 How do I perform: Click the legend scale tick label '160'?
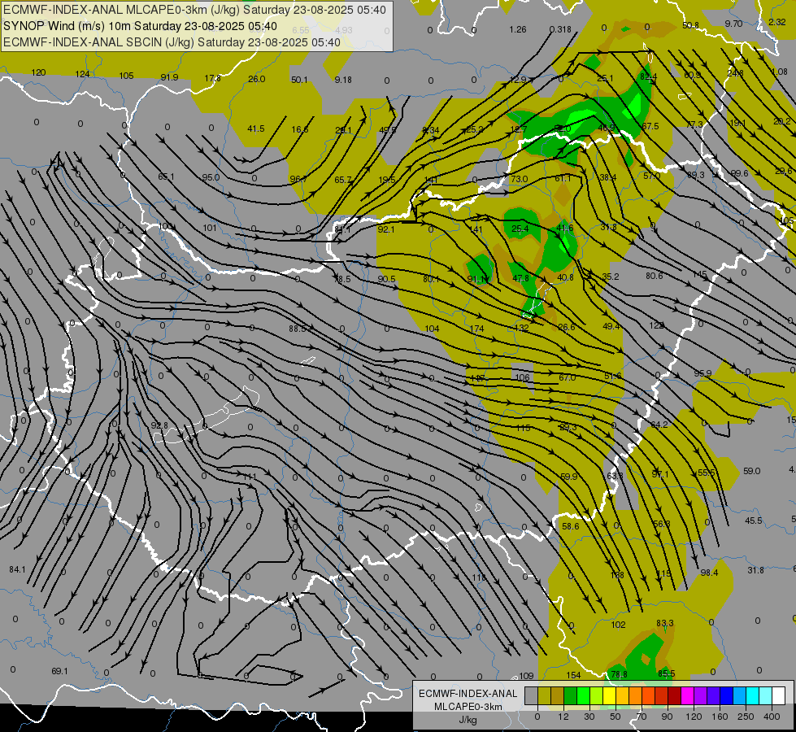pos(720,717)
